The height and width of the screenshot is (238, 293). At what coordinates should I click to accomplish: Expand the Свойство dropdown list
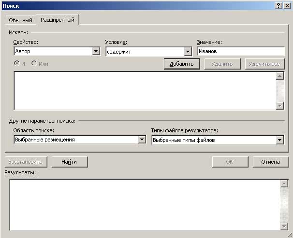click(96, 52)
